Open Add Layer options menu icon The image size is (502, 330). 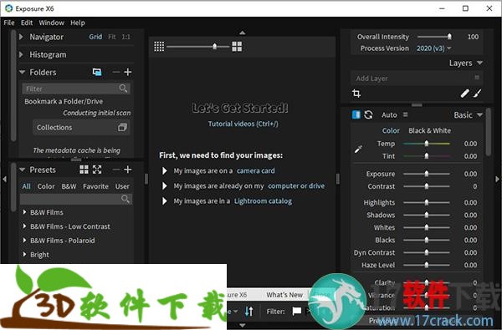[477, 78]
